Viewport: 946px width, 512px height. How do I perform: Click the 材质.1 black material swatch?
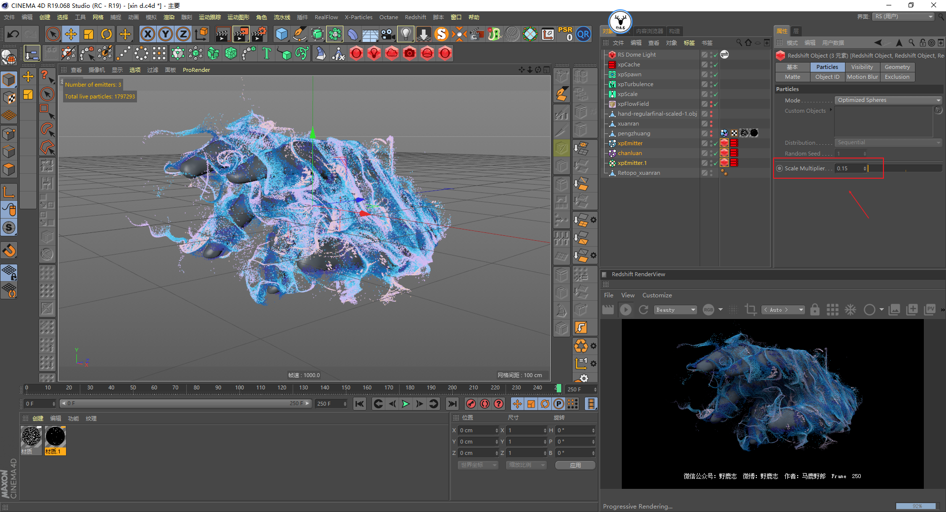[55, 437]
